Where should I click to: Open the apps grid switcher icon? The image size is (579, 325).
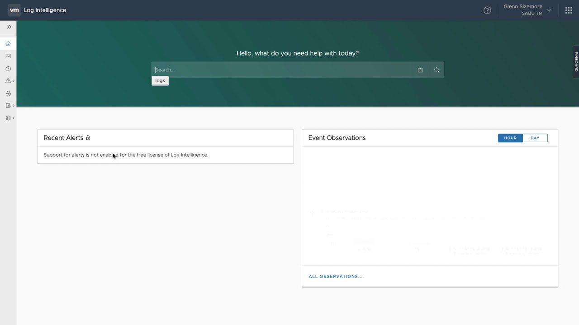click(x=569, y=10)
